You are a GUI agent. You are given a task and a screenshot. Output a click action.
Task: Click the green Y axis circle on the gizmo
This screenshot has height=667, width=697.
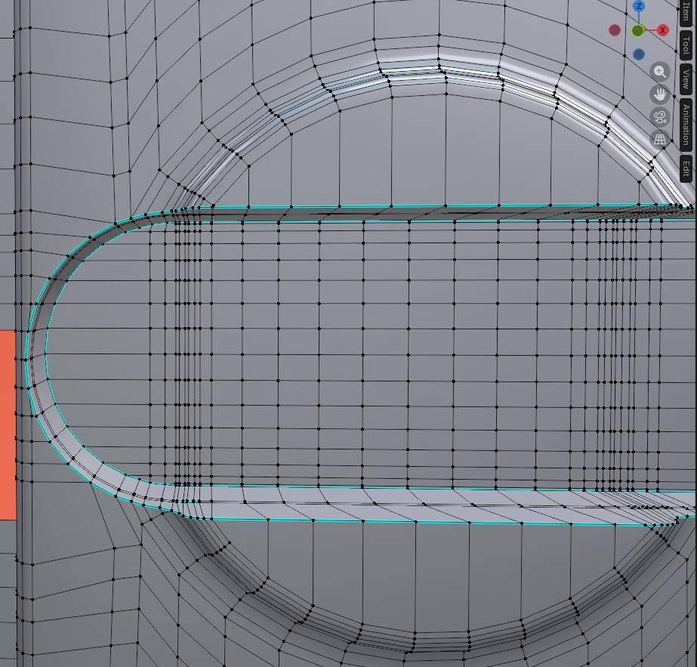[x=638, y=31]
